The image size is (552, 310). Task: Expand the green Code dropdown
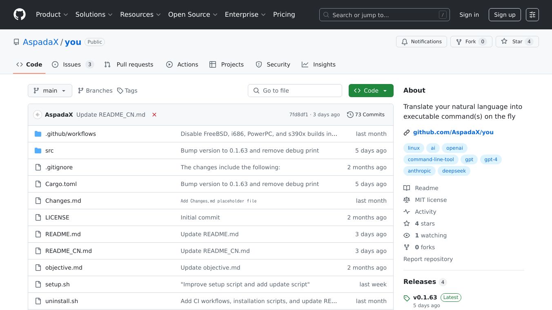[371, 91]
